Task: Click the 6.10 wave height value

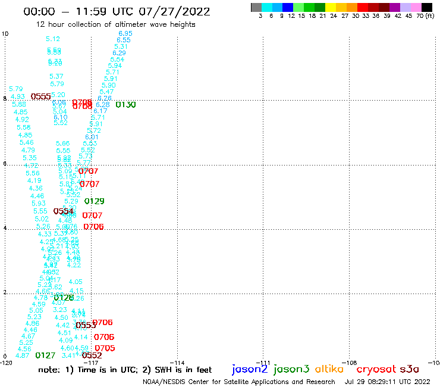Action: click(x=61, y=117)
